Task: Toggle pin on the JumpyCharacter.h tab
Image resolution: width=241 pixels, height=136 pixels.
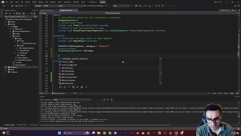Action: 75,10
